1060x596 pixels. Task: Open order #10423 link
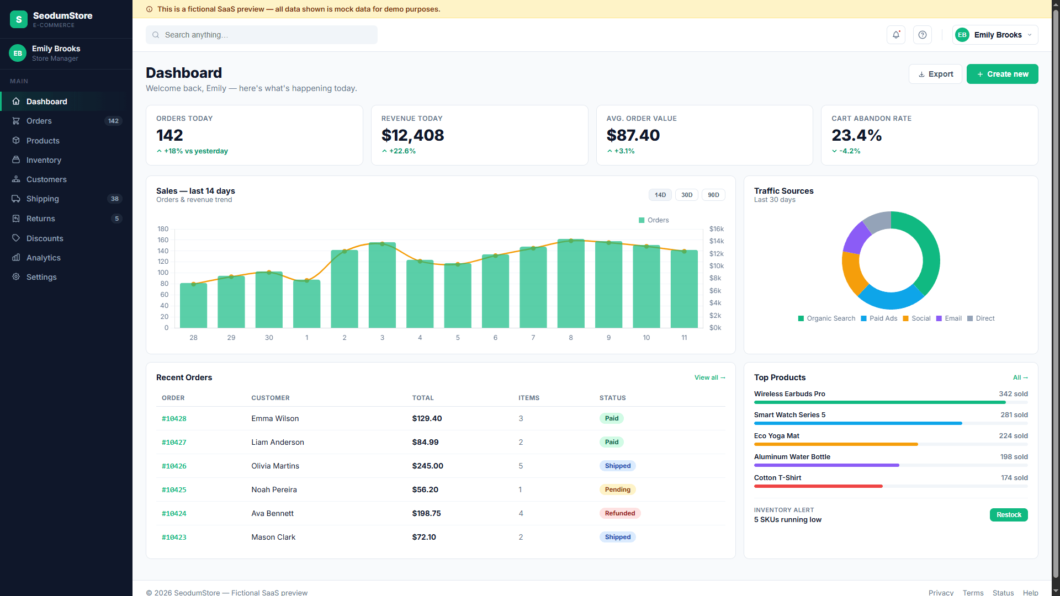click(174, 538)
